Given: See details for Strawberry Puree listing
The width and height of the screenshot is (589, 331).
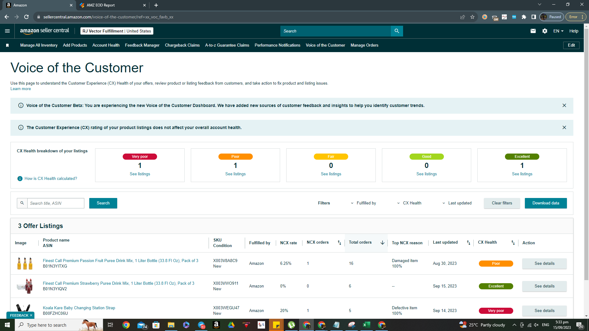Looking at the screenshot, I should (x=545, y=286).
